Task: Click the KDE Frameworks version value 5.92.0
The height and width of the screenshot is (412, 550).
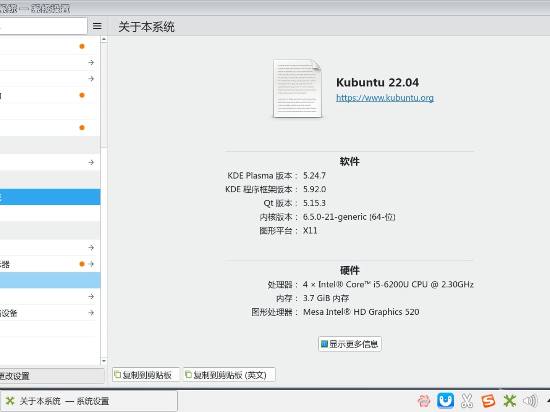Action: tap(314, 189)
